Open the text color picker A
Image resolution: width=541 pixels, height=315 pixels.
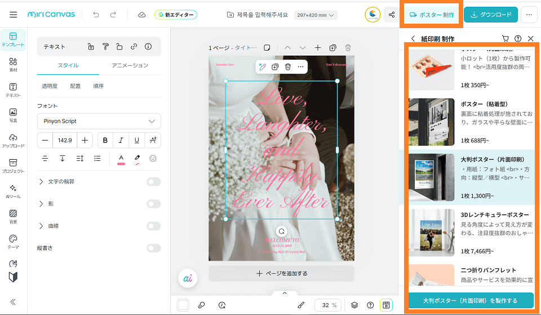pos(121,159)
